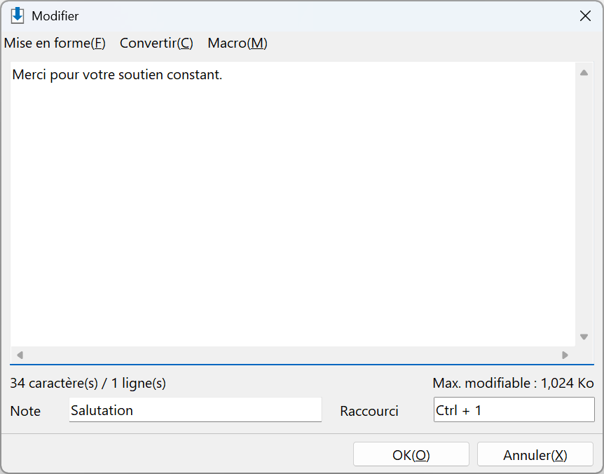Confirm changes with the OK button
This screenshot has height=474, width=604.
pos(411,455)
